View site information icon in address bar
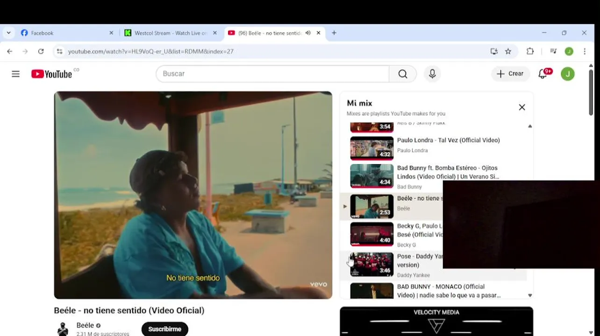The image size is (600, 336). pos(59,51)
